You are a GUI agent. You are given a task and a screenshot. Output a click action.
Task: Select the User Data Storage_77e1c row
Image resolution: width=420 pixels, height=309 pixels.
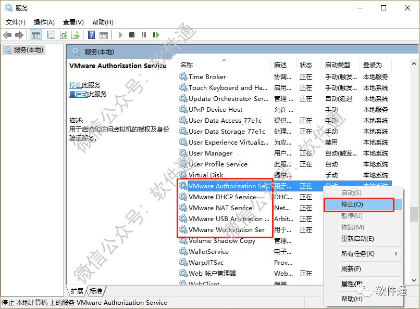click(x=285, y=132)
